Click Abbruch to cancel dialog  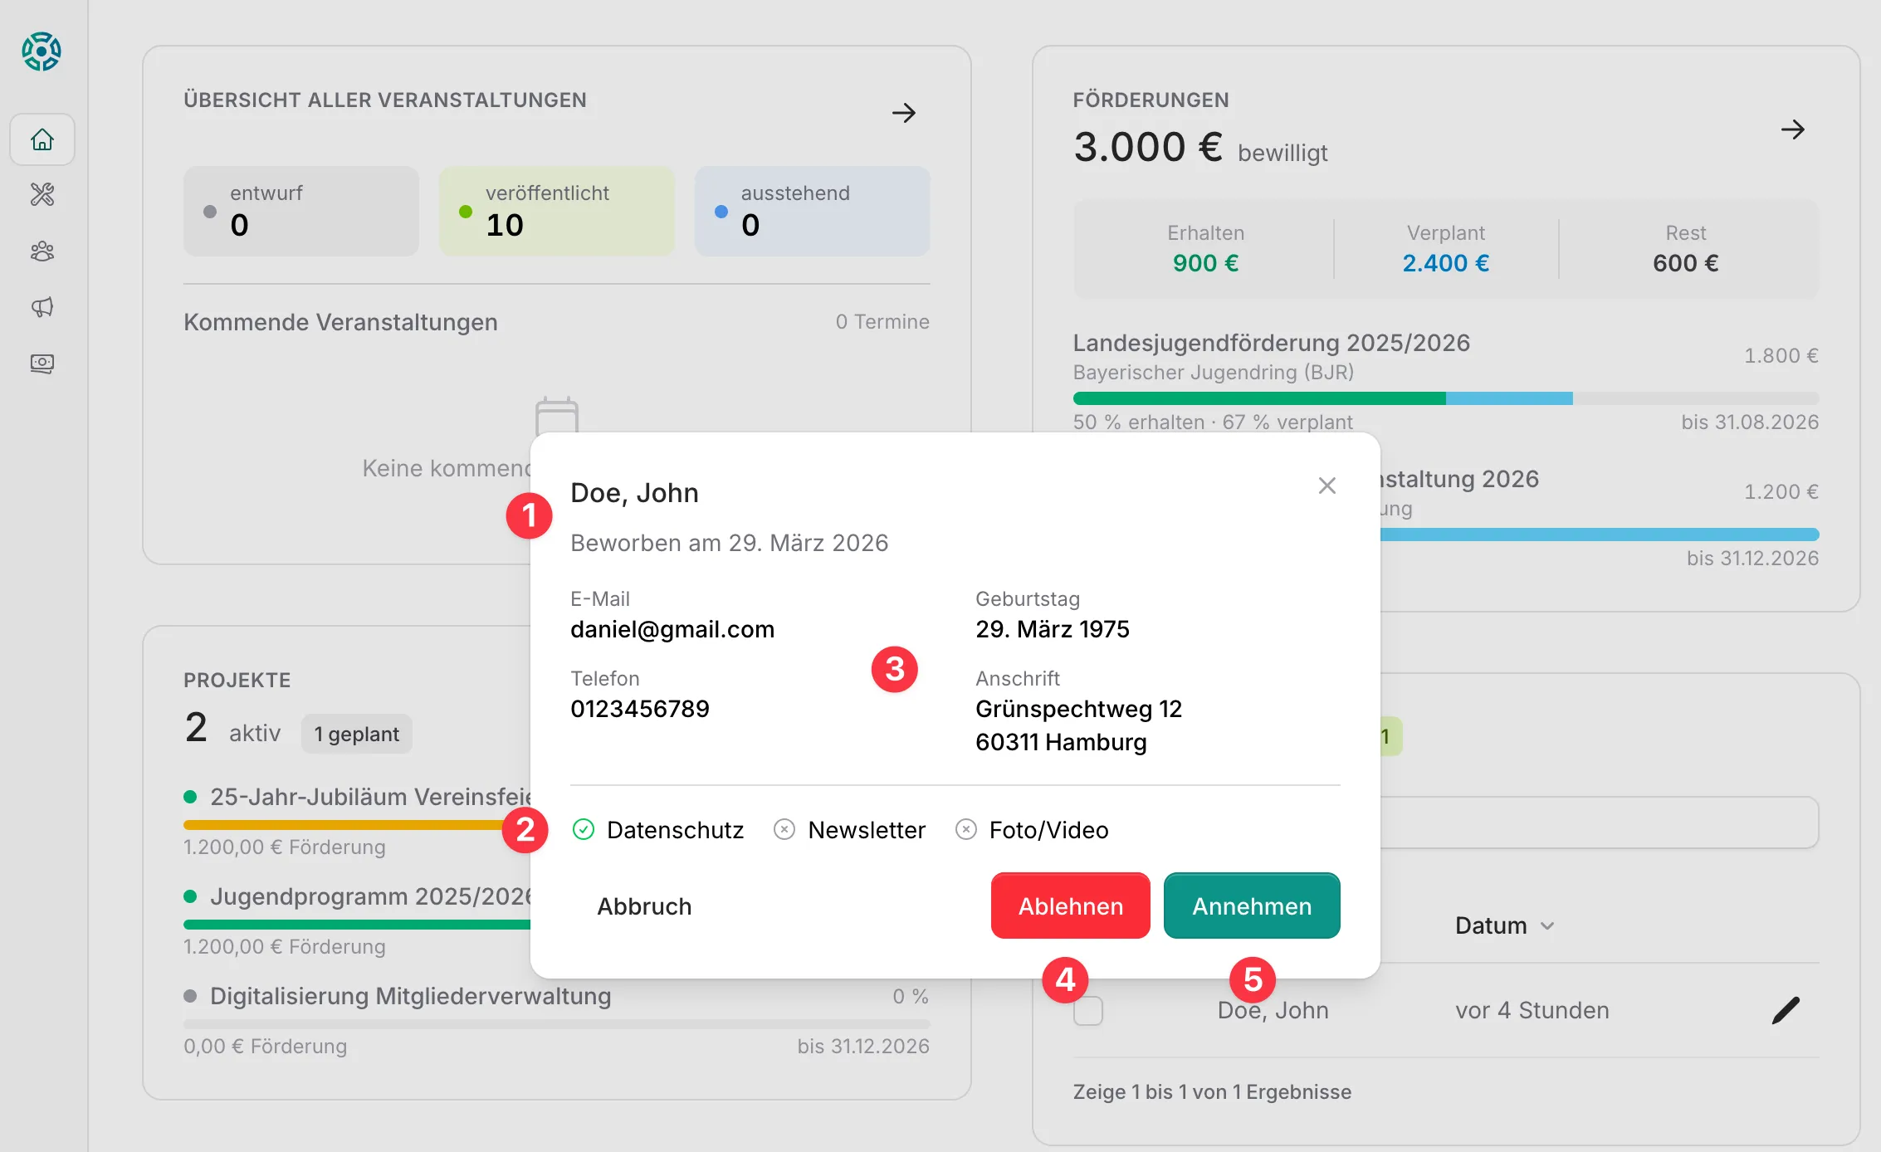click(x=644, y=905)
